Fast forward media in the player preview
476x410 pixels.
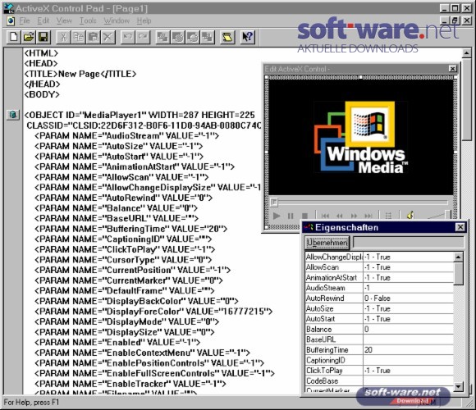354,216
